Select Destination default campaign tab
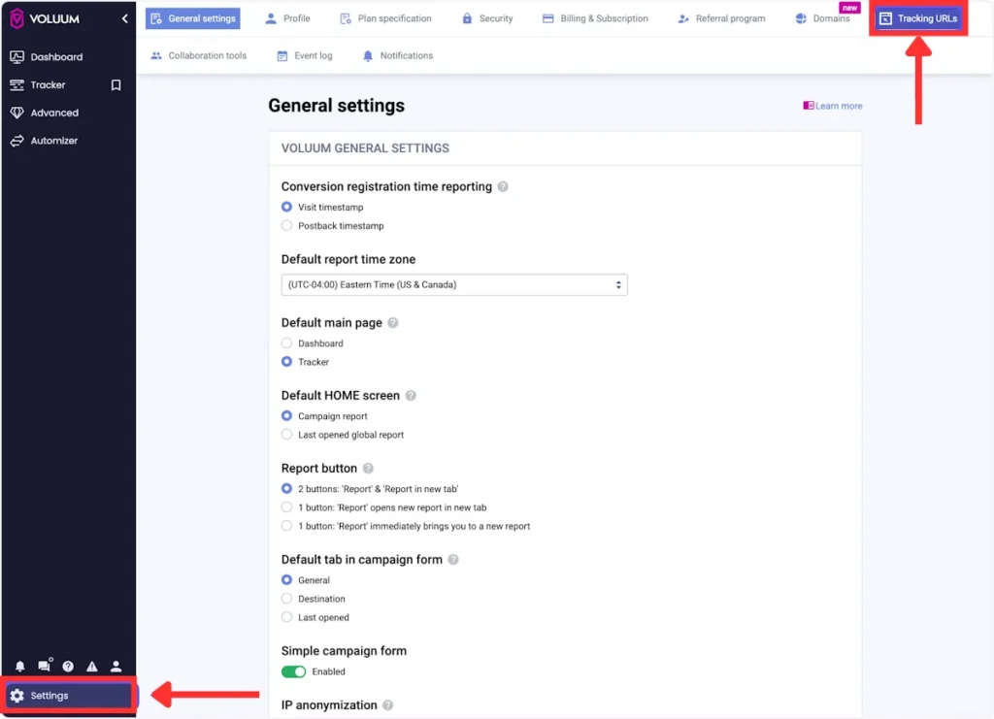994x719 pixels. [286, 599]
